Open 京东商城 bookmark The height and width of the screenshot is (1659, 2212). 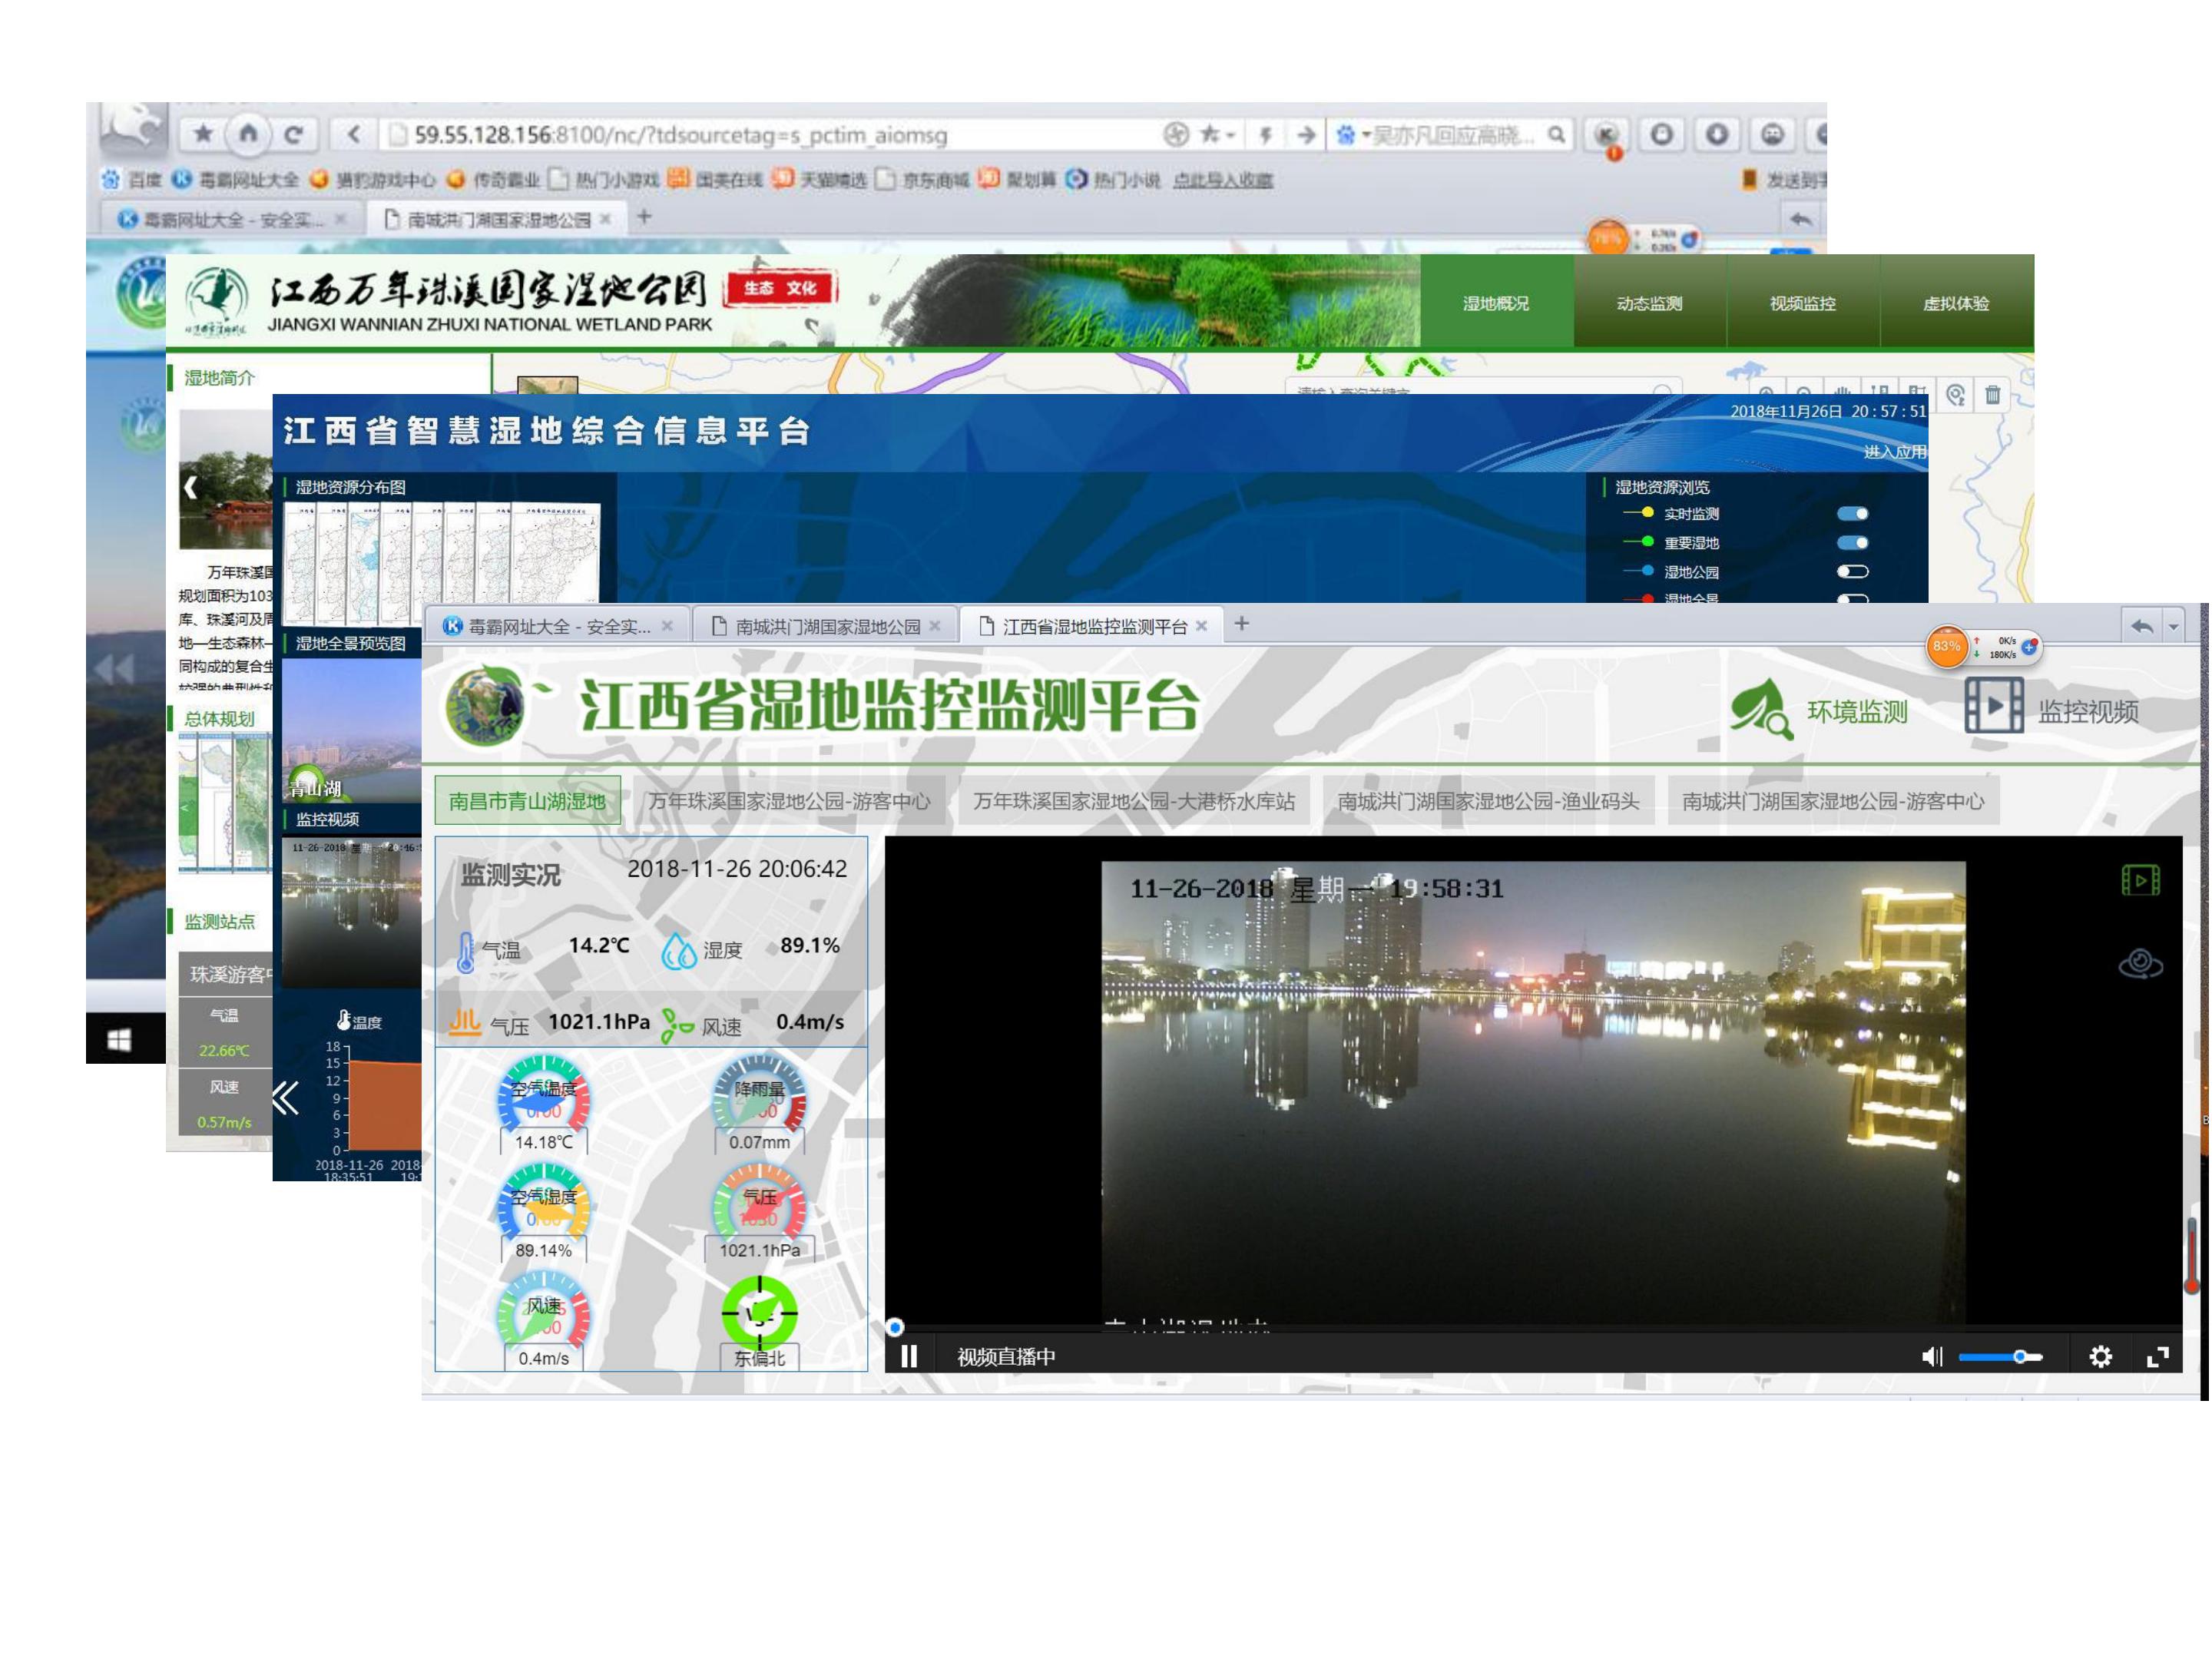point(923,179)
